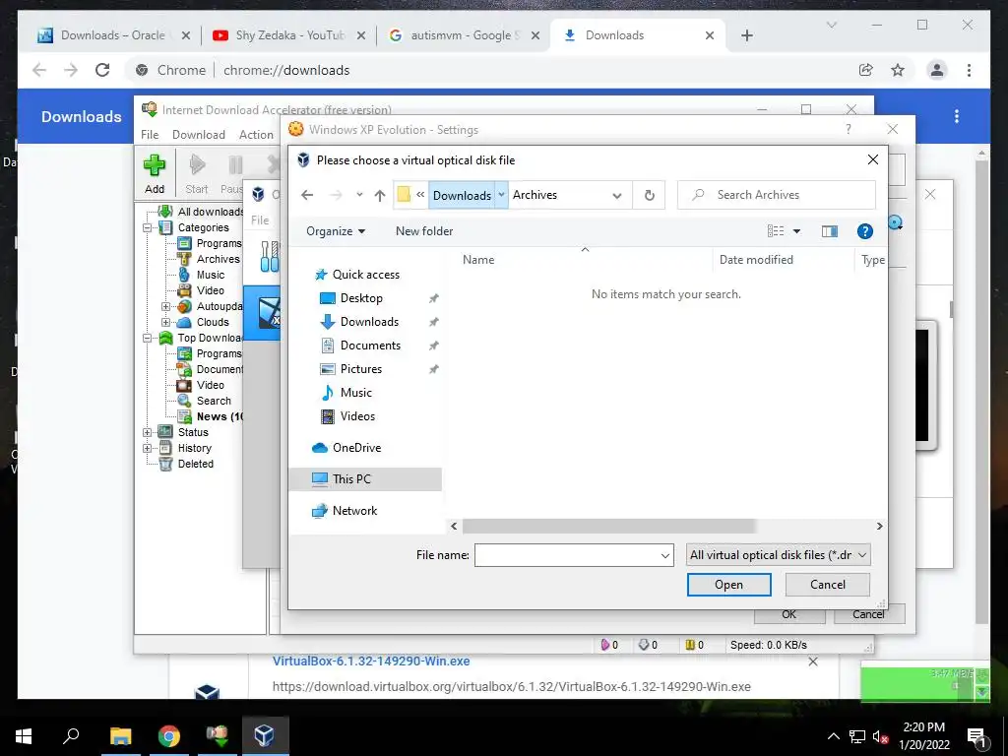Open taskbar search magnifier
Image resolution: width=1008 pixels, height=756 pixels.
coord(71,736)
